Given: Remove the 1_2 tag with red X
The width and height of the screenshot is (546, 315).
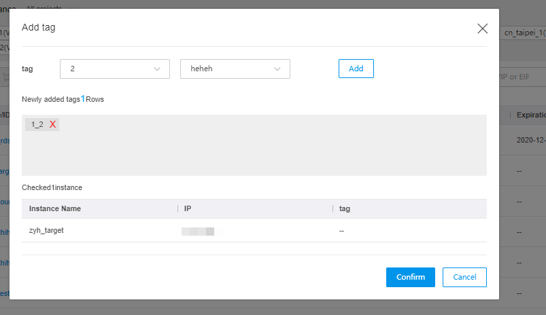Looking at the screenshot, I should point(52,124).
